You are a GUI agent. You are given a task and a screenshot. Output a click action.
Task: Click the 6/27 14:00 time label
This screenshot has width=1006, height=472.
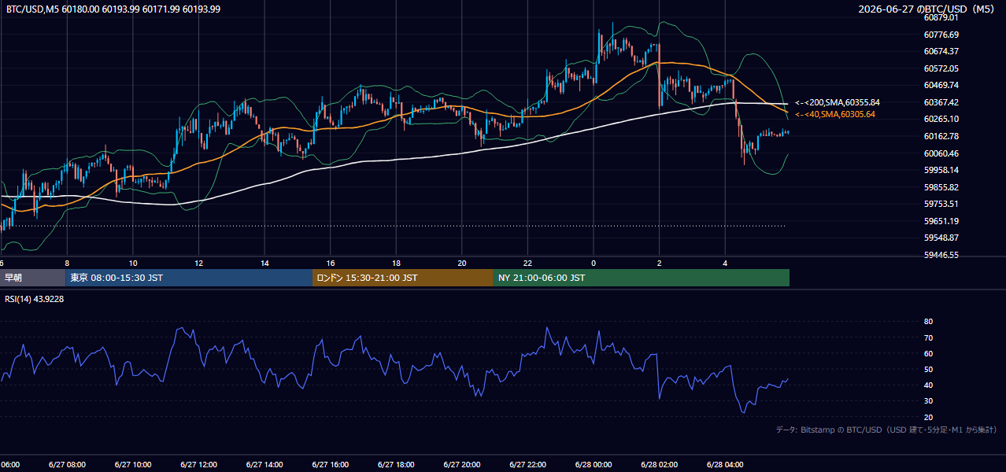tap(264, 465)
